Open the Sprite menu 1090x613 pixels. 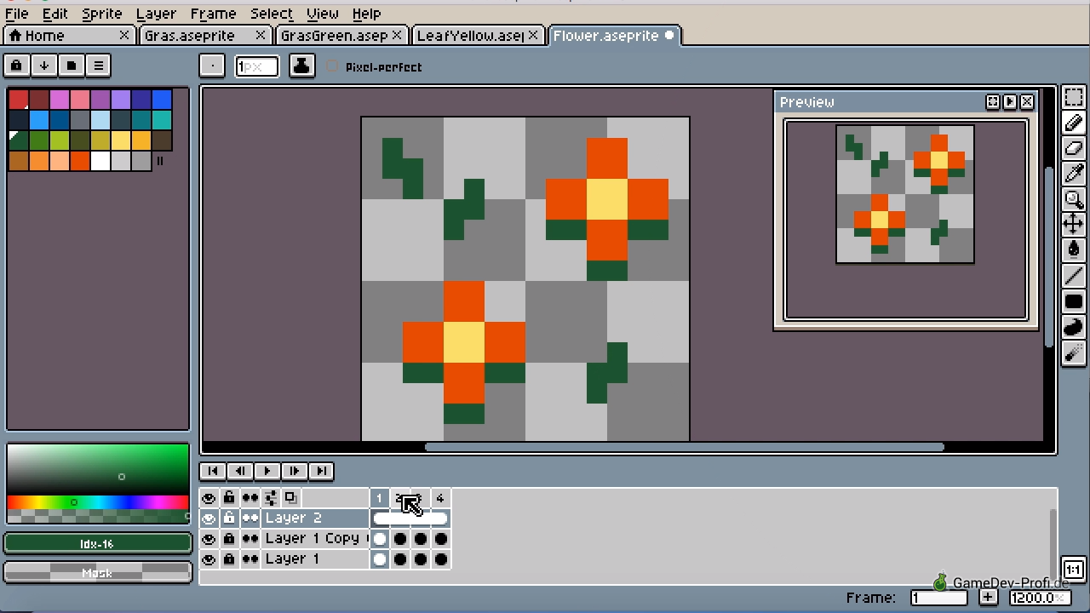tap(101, 14)
